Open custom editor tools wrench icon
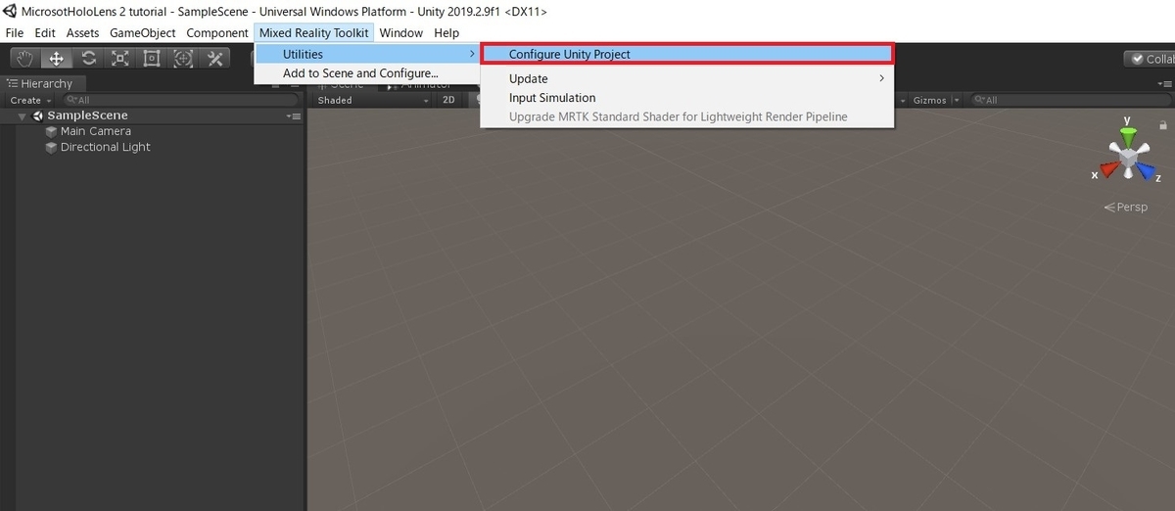The image size is (1175, 511). tap(214, 58)
